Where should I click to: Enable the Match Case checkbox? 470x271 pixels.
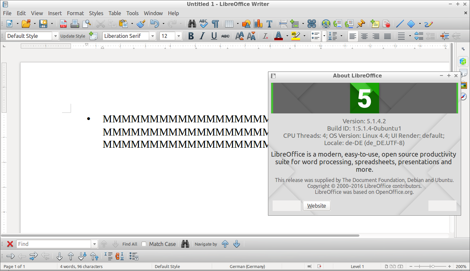pos(144,244)
